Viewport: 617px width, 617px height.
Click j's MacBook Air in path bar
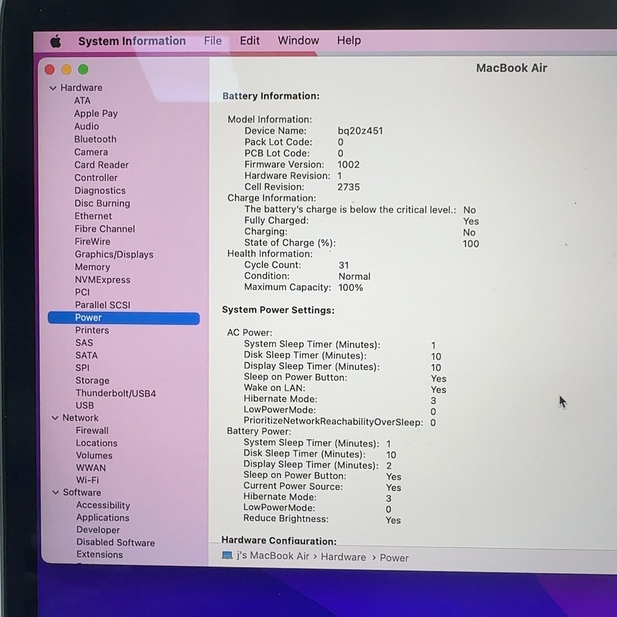pyautogui.click(x=273, y=556)
